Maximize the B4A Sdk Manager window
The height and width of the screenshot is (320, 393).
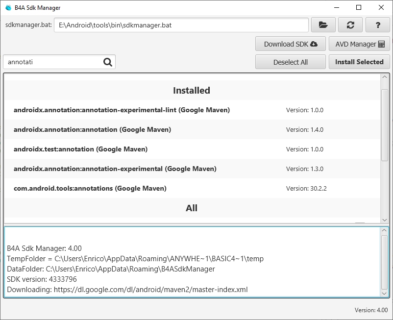pyautogui.click(x=359, y=7)
